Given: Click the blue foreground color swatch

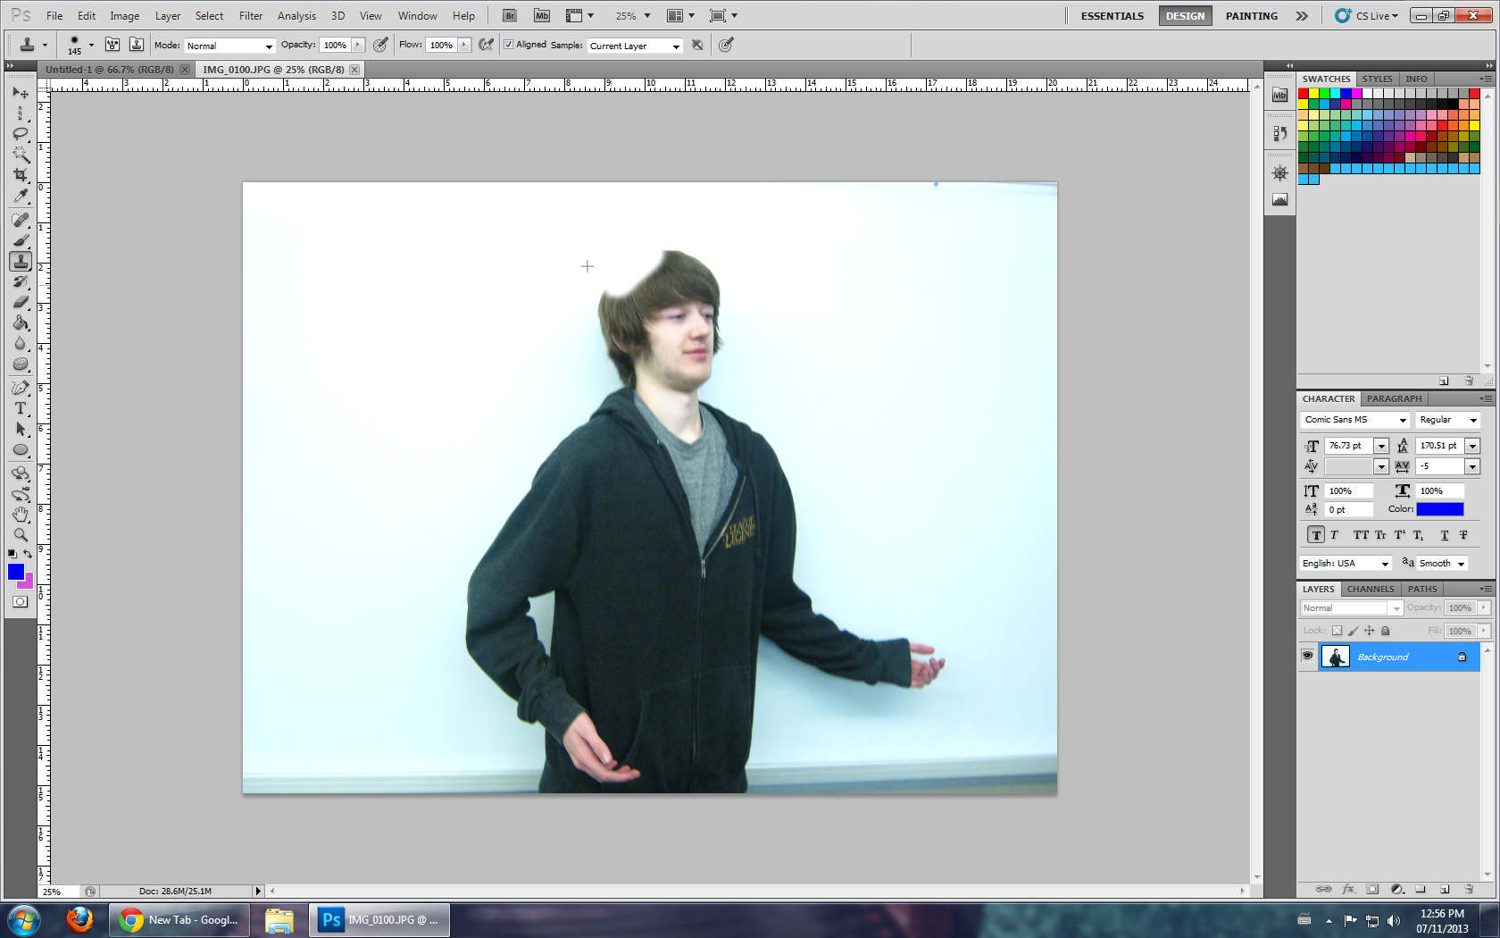Looking at the screenshot, I should point(16,572).
